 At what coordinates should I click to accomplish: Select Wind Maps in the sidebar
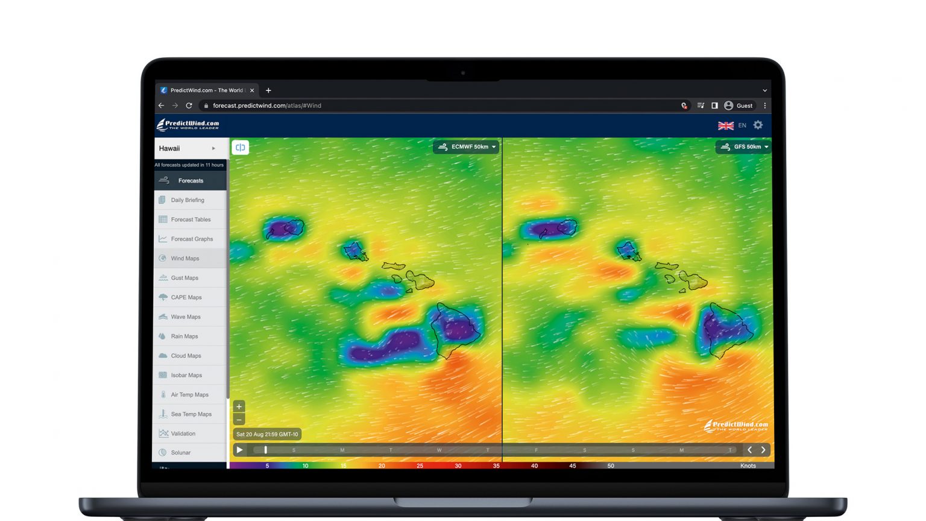(x=184, y=258)
